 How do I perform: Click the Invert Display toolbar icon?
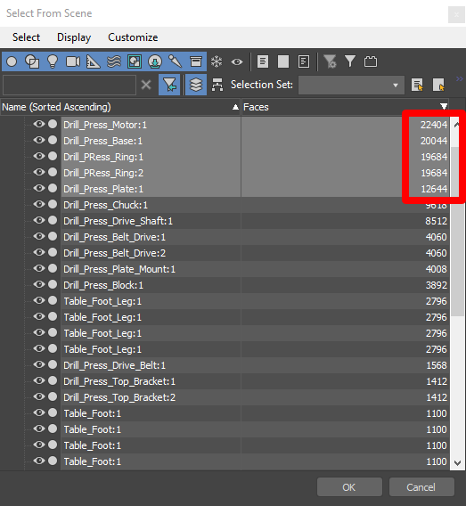pyautogui.click(x=304, y=61)
